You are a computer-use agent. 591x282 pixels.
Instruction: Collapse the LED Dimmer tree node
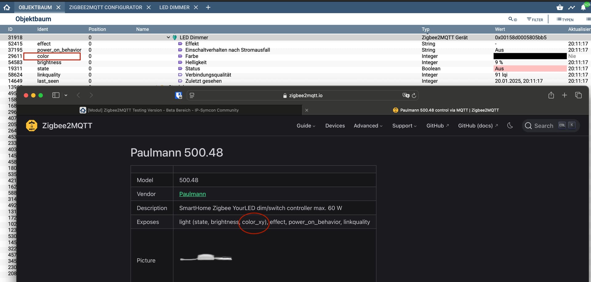168,37
